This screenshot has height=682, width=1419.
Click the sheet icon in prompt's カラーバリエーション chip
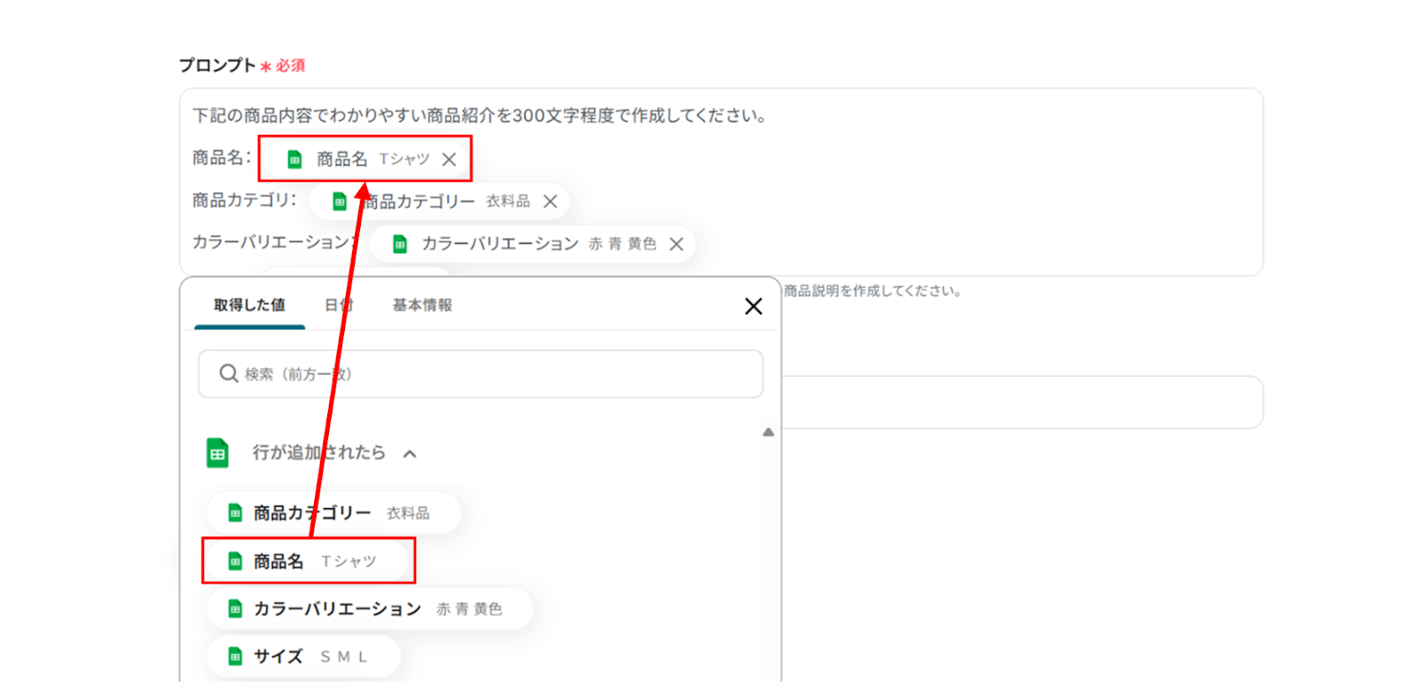[400, 244]
